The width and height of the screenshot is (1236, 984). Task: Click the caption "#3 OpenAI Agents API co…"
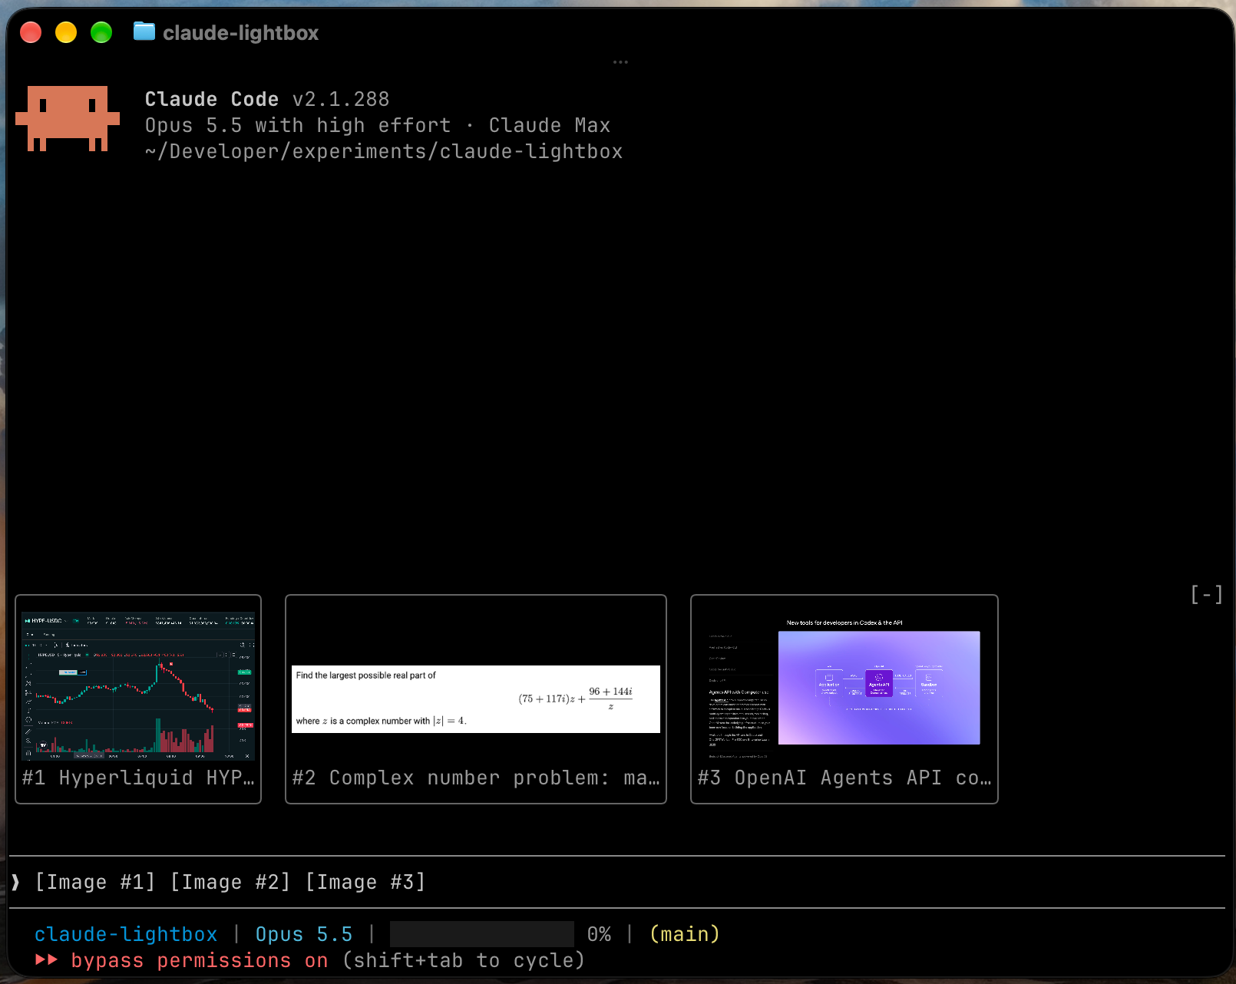pos(844,778)
